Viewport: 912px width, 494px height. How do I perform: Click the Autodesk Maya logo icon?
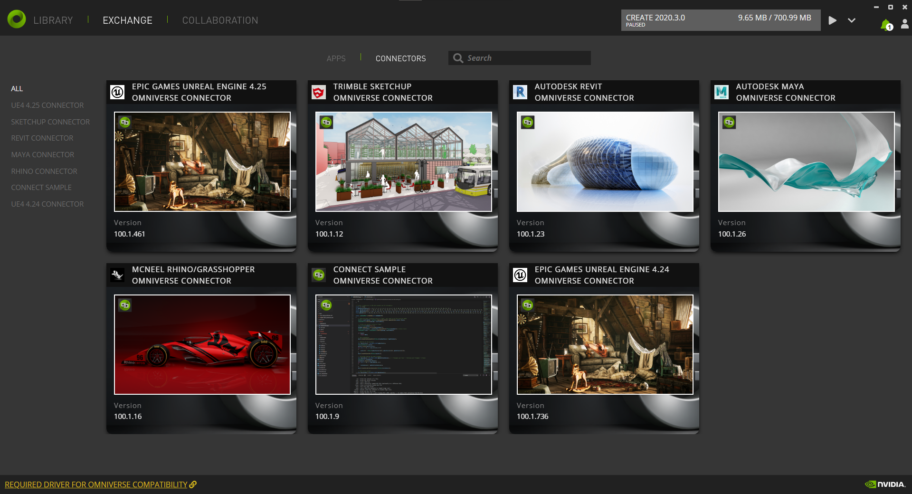coord(722,92)
